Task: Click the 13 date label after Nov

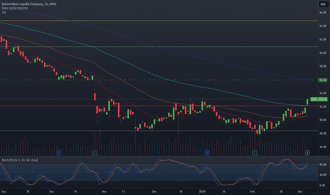Action: coord(123,191)
